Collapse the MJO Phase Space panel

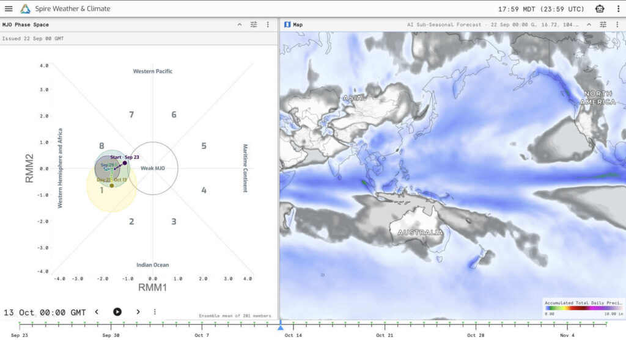pos(240,24)
